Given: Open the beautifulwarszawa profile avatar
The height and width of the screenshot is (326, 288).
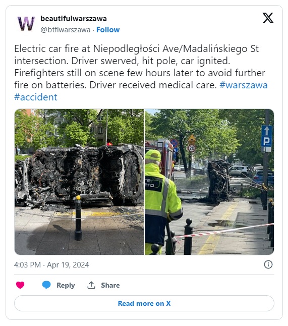Looking at the screenshot, I should (26, 24).
